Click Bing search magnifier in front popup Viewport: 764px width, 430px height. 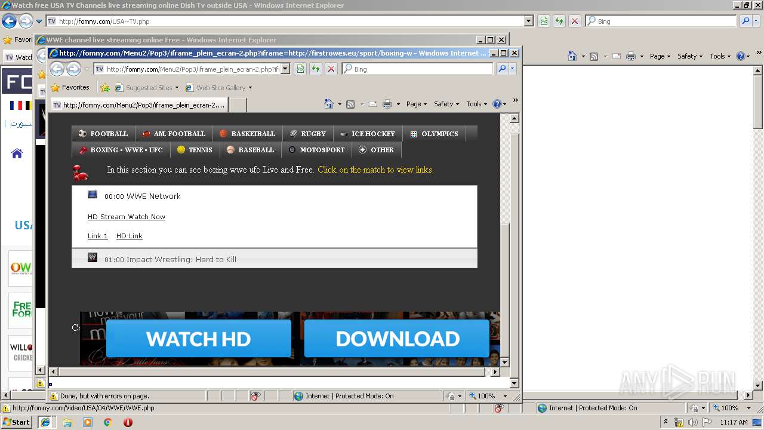click(x=502, y=69)
